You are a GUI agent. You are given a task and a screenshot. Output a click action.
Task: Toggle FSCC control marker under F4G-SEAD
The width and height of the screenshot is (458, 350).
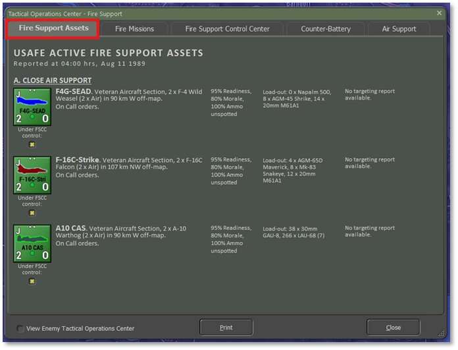pyautogui.click(x=32, y=144)
